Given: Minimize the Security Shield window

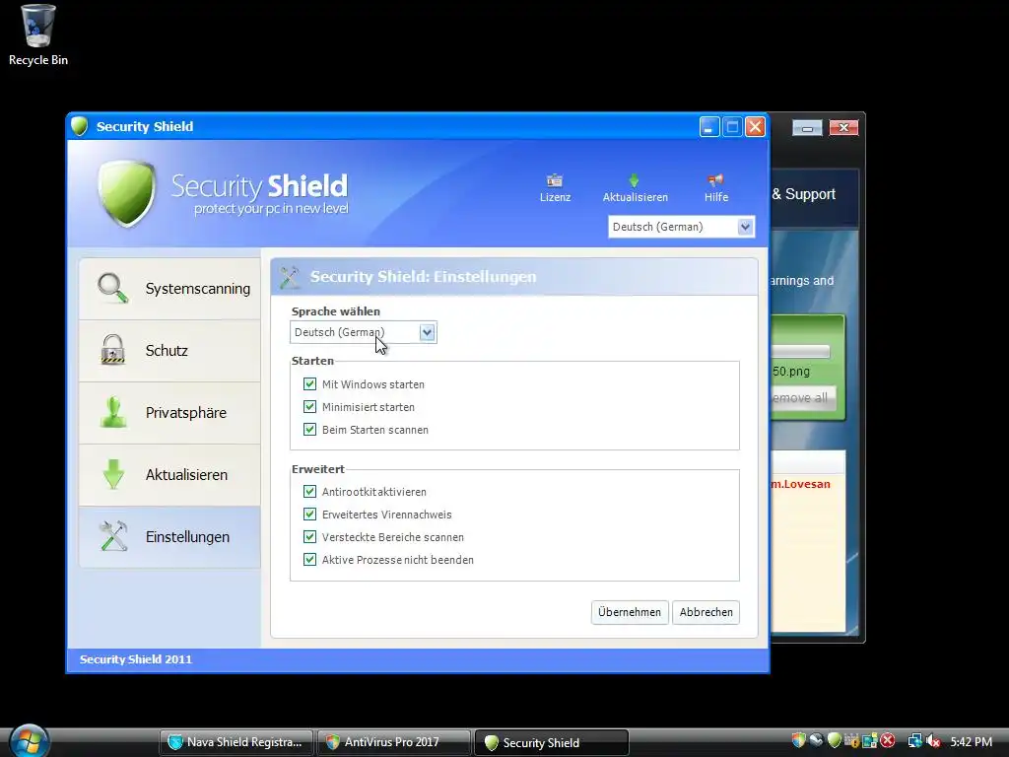Looking at the screenshot, I should (709, 127).
